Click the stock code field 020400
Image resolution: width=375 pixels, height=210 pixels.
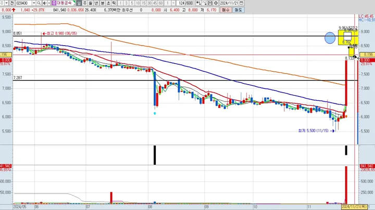(x=23, y=3)
